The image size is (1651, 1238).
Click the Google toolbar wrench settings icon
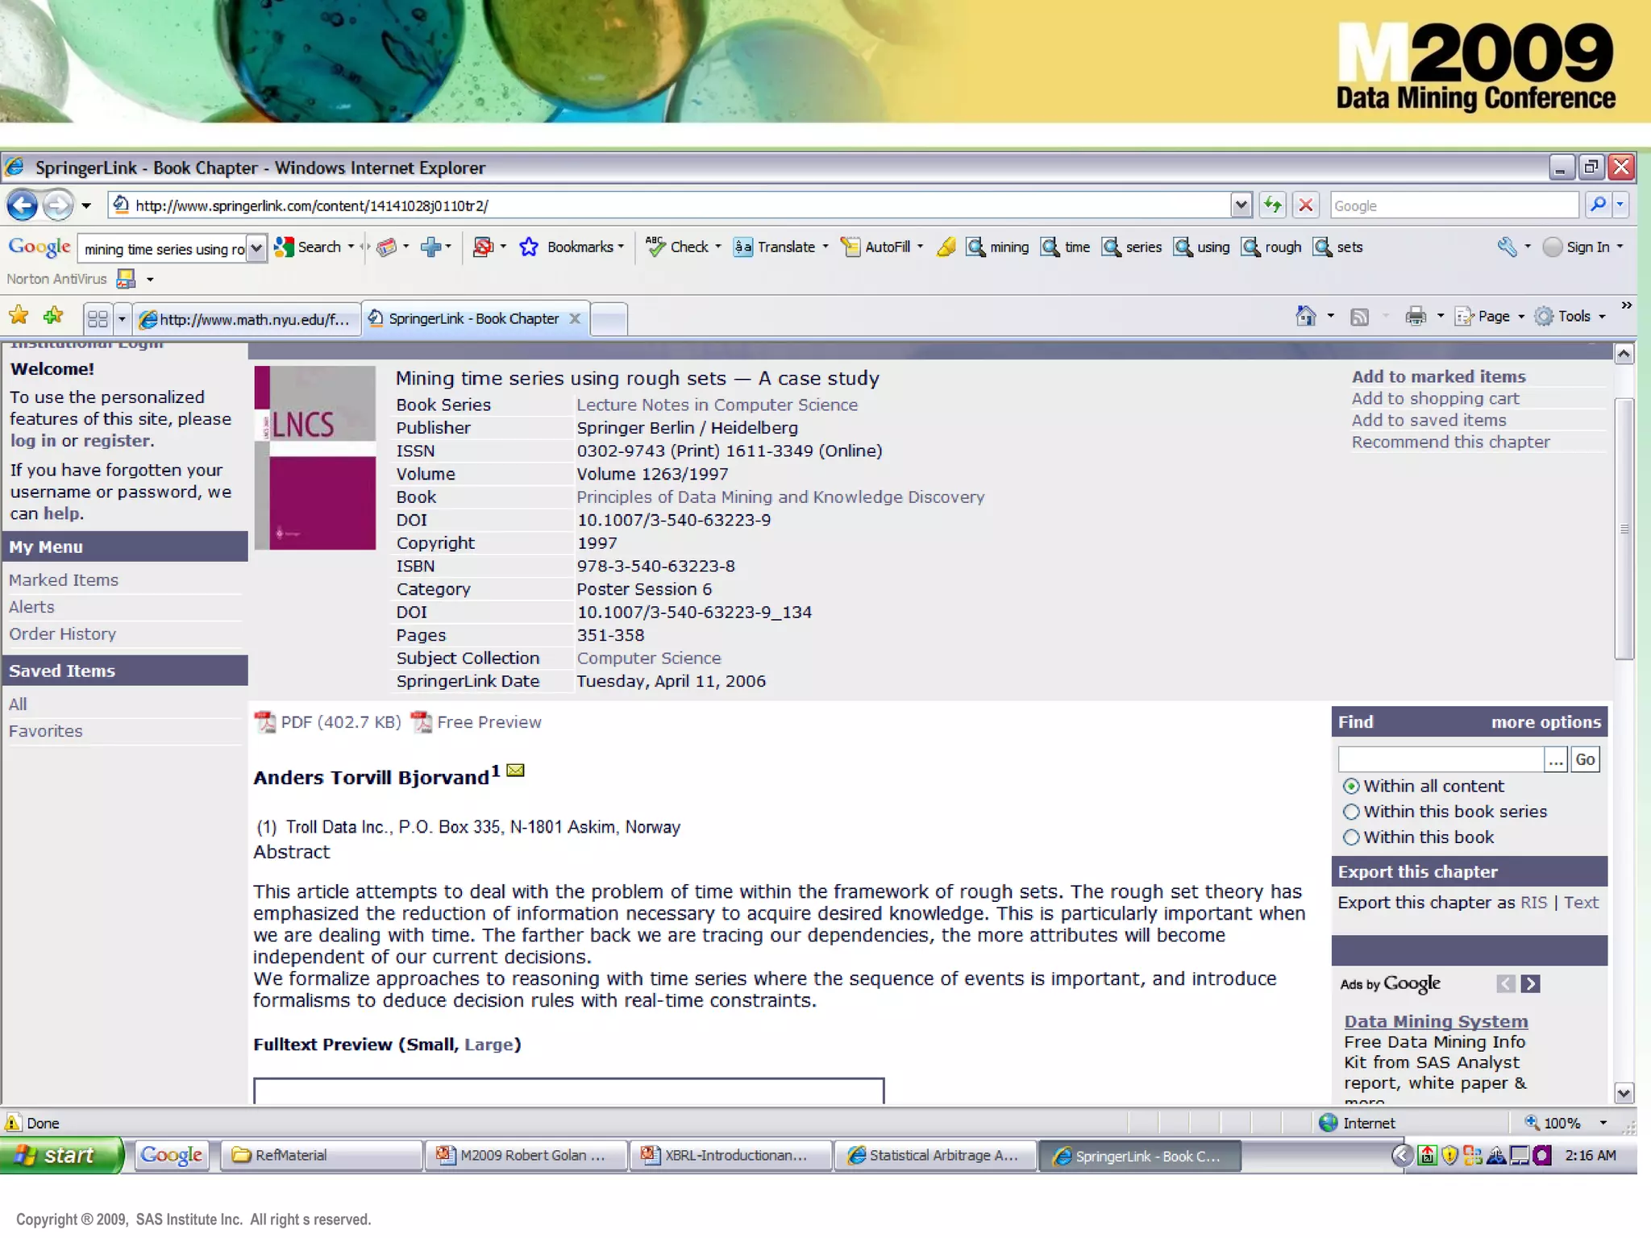click(x=1507, y=247)
